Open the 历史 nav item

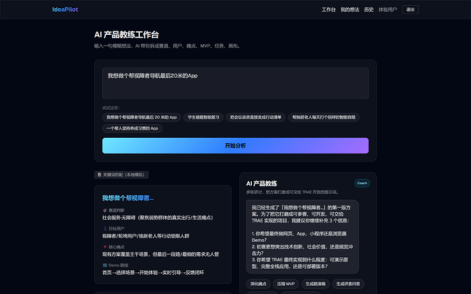[x=369, y=10]
